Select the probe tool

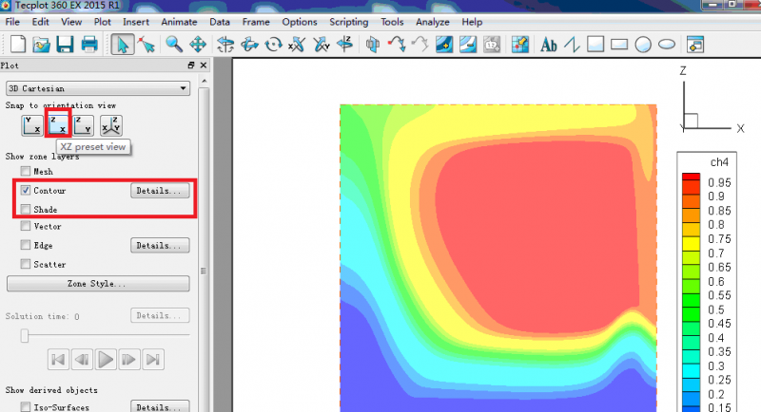519,45
